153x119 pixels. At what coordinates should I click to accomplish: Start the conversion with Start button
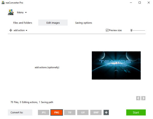(136, 113)
